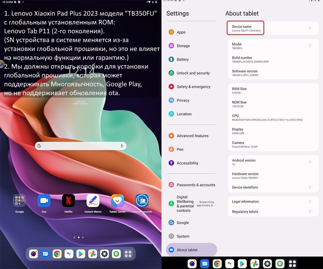
Task: Click the purple Storage settings icon
Action: [171, 46]
